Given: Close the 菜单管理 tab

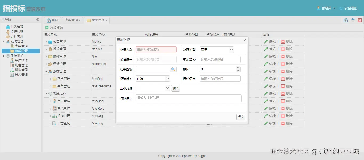Looking at the screenshot, I should (x=107, y=20).
